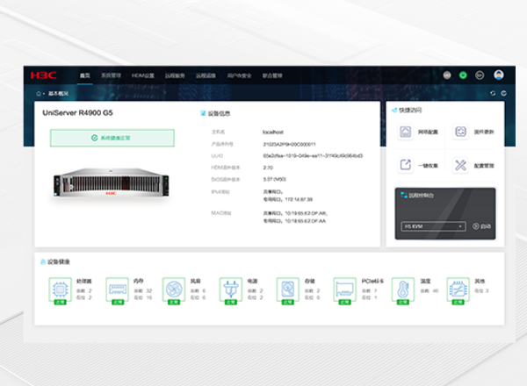
Task: Click the 启动 launch button
Action: tap(481, 226)
